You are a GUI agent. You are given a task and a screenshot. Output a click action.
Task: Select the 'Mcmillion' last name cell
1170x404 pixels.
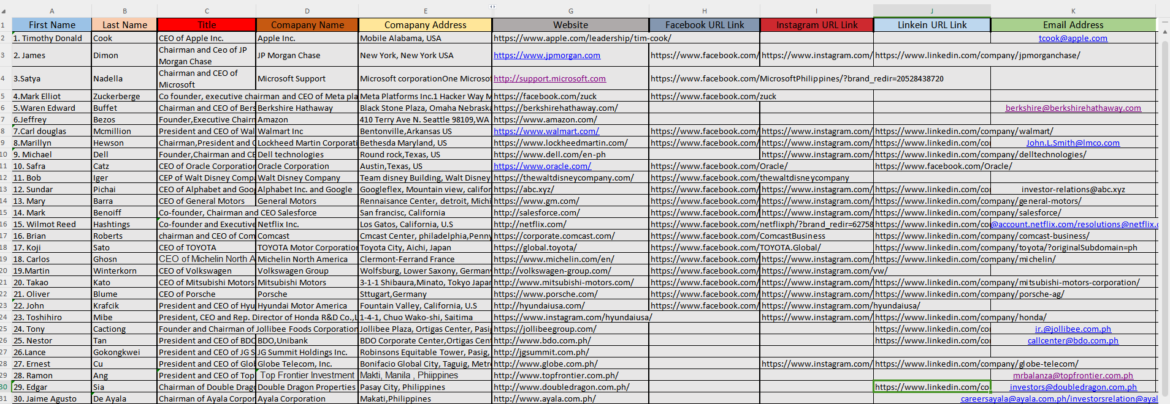click(x=124, y=131)
